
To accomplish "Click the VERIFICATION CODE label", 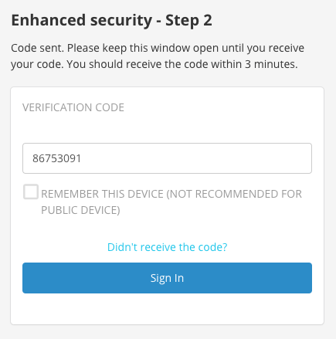I will coord(73,107).
